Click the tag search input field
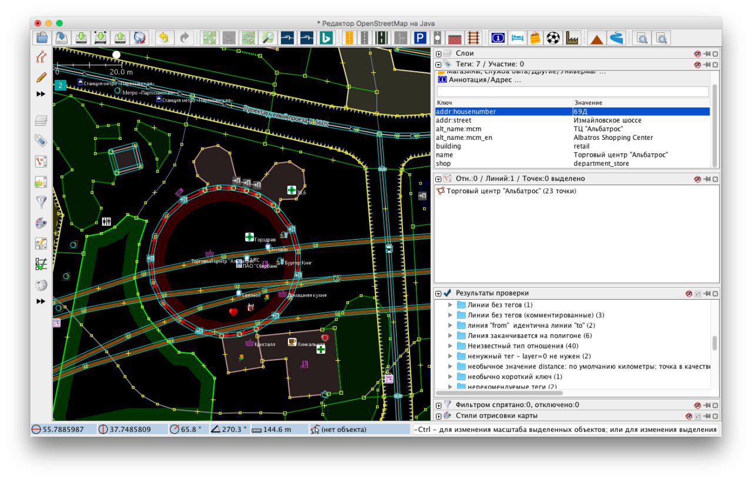Screen dimensions: 752x480 (573, 92)
